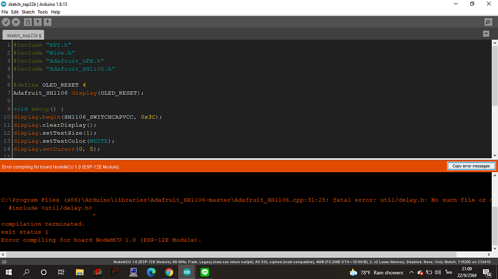This screenshot has width=498, height=279.
Task: Click Copy error messages button
Action: (471, 166)
